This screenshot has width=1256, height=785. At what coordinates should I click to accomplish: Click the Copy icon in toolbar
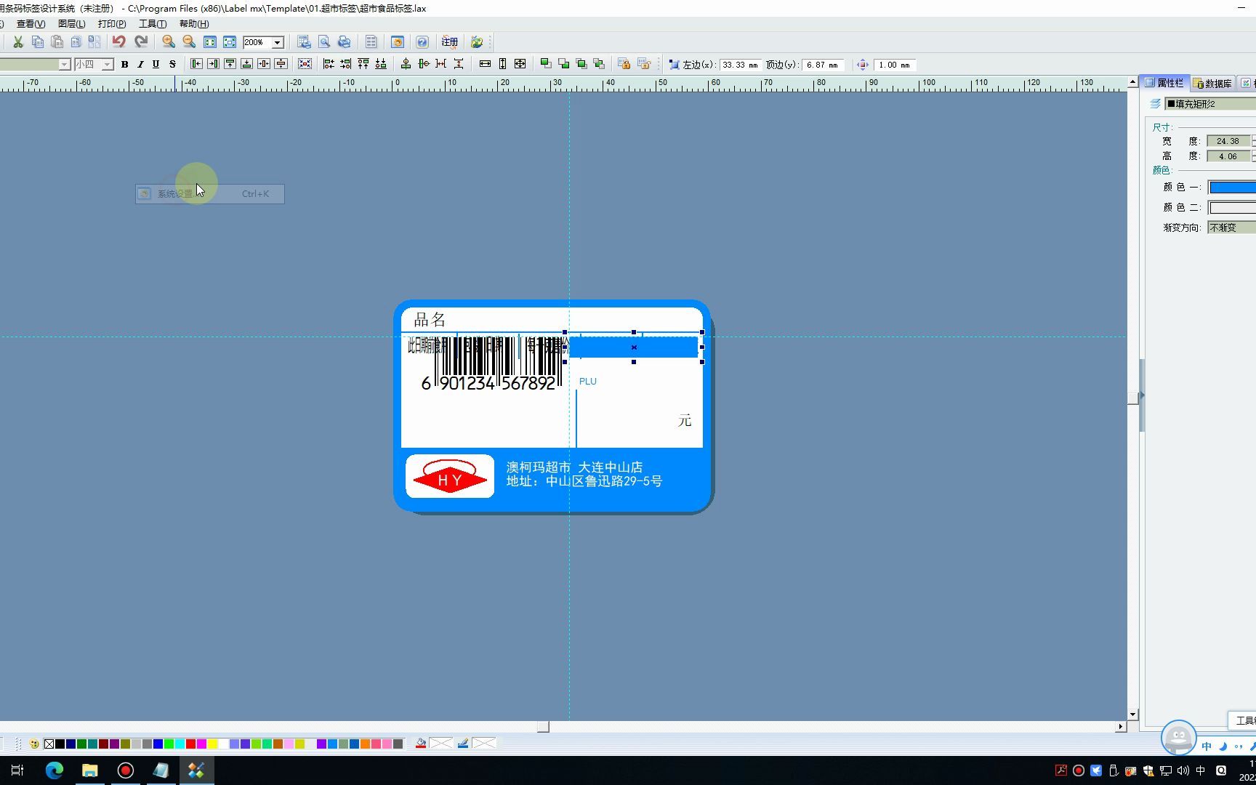point(37,42)
